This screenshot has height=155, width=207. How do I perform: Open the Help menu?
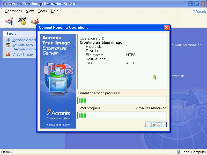[55, 11]
